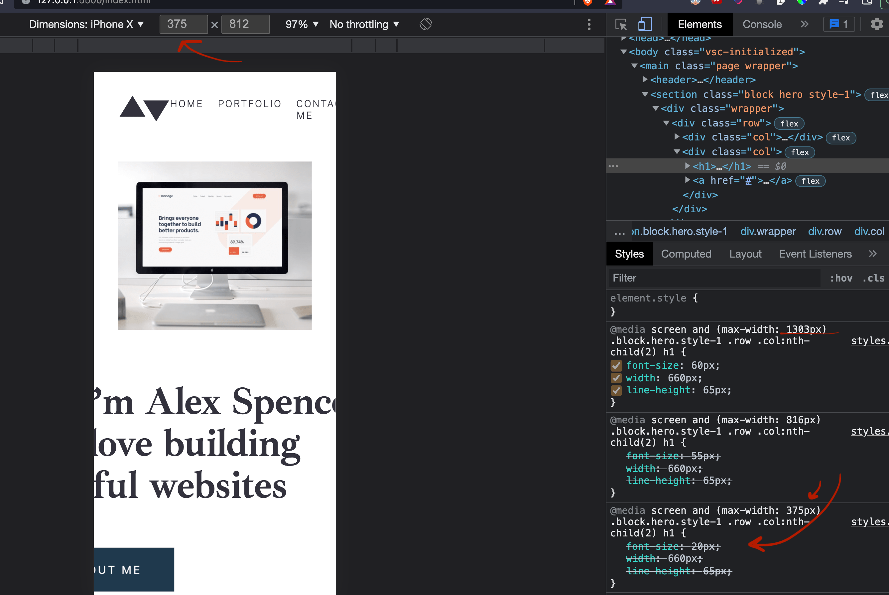Screen dimensions: 889x595
Task: Toggle the device toolbar icon
Action: click(x=645, y=25)
